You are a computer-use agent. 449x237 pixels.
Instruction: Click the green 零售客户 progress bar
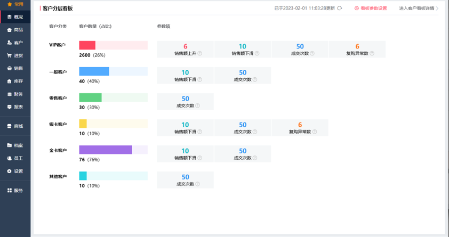(x=114, y=97)
